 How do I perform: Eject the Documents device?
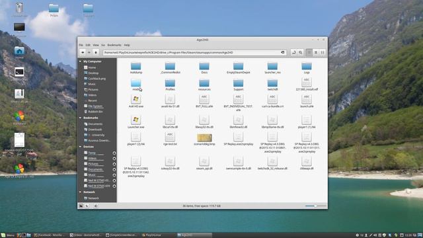point(114,170)
